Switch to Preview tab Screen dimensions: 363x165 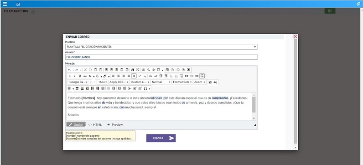(115, 124)
